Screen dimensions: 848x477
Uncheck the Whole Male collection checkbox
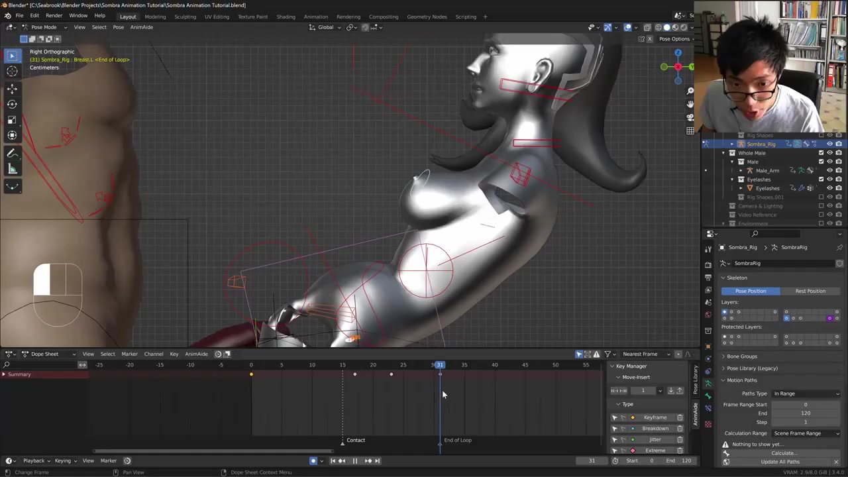tap(821, 153)
